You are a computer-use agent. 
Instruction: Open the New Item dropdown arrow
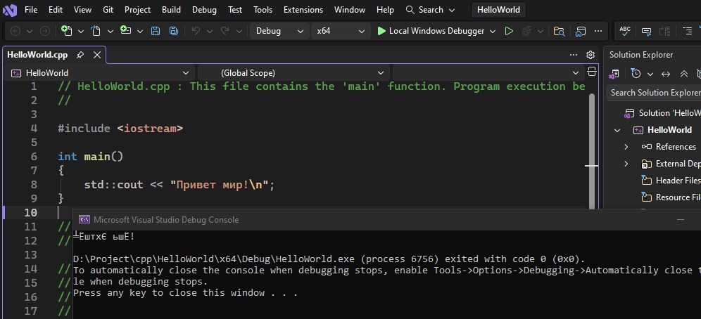tap(81, 31)
